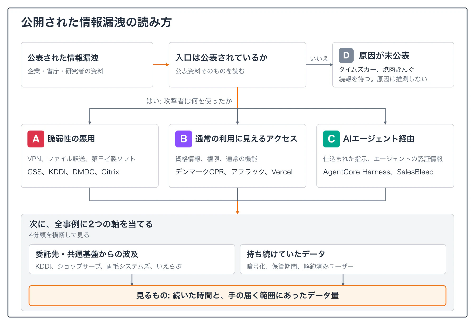Click the 持ち続けていたデータ heading
The width and height of the screenshot is (475, 325).
(x=286, y=254)
